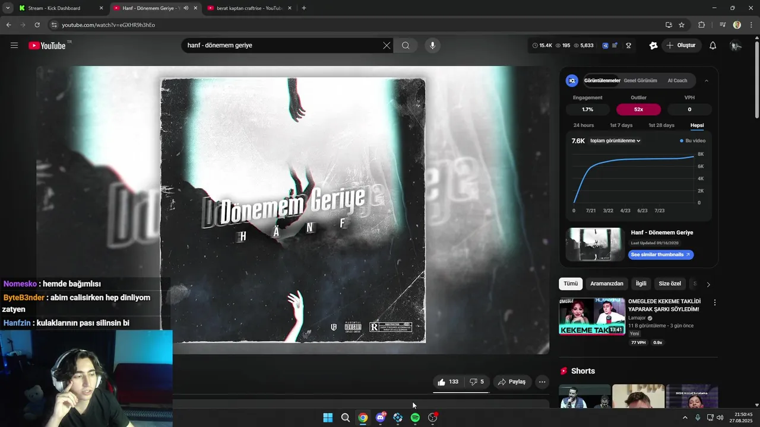Reload the page in Chrome
The width and height of the screenshot is (760, 427).
37,25
